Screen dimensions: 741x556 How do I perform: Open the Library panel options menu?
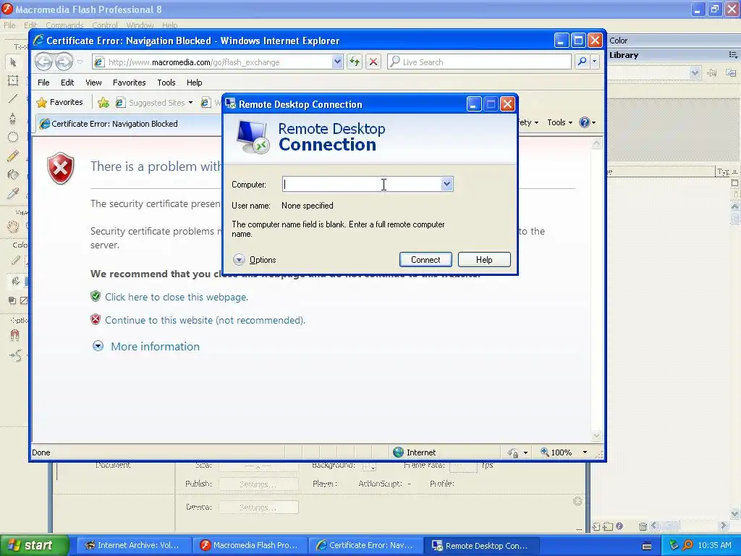[x=733, y=55]
